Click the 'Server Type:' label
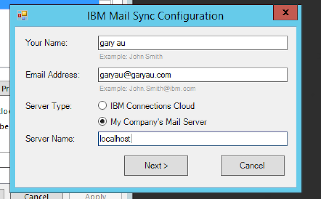The width and height of the screenshot is (321, 199). click(49, 106)
